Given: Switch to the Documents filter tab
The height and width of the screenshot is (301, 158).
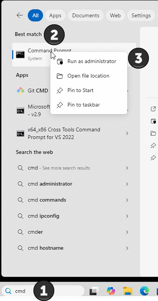Looking at the screenshot, I should 86,15.
